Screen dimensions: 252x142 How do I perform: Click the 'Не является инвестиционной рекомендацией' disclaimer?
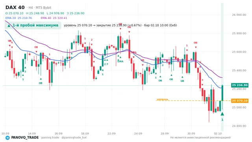(200, 138)
